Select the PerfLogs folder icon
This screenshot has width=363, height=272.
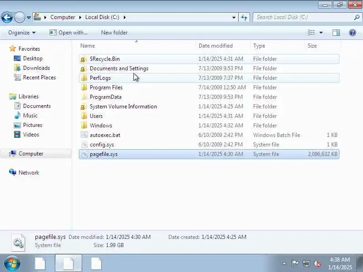[84, 78]
